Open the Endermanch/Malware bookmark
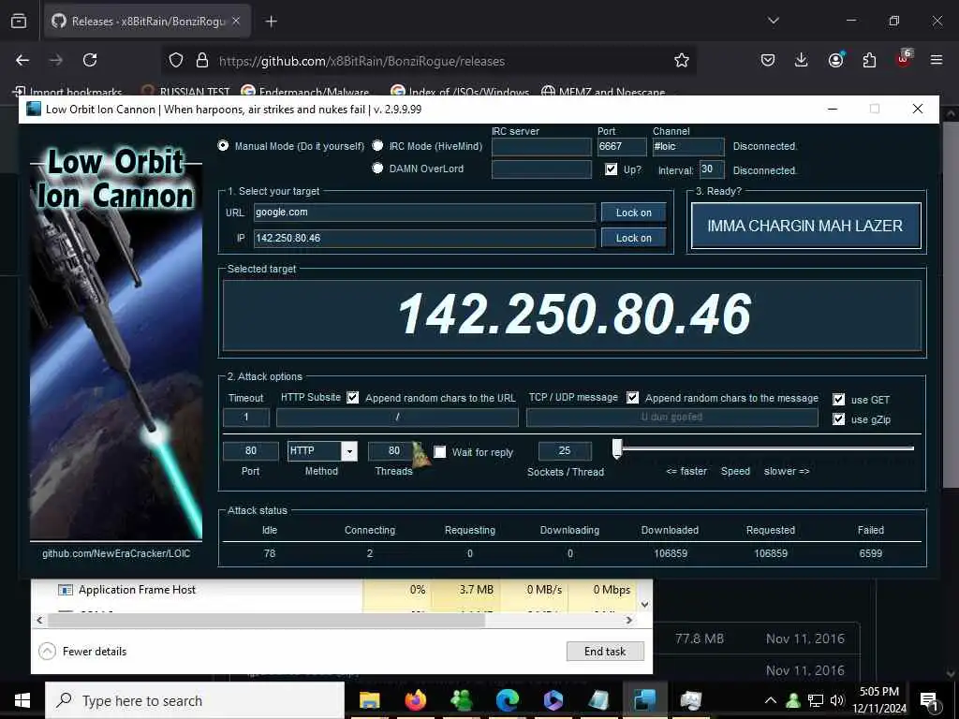 coord(305,93)
